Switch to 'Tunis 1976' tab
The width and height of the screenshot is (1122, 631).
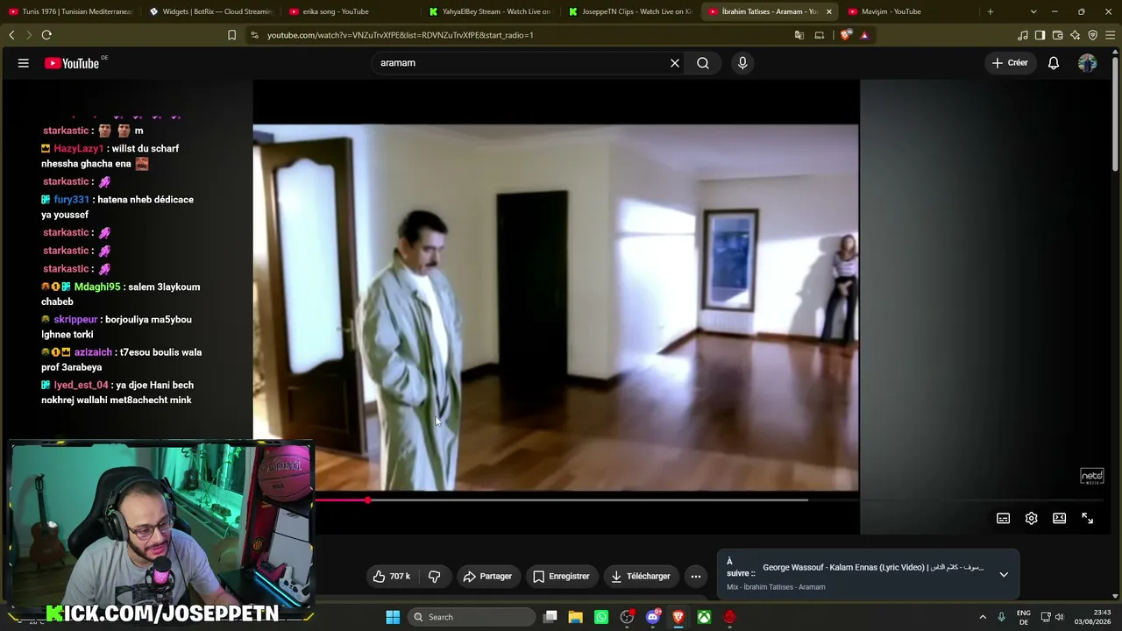(x=70, y=11)
